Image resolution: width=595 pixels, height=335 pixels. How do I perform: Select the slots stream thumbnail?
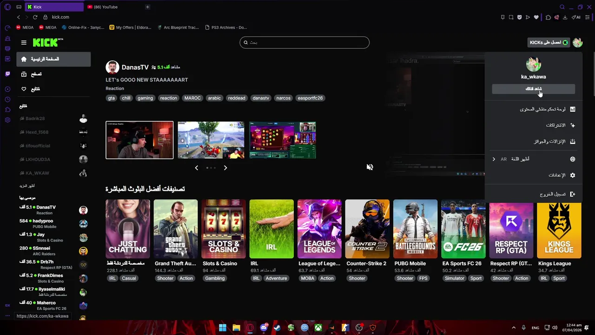283,140
